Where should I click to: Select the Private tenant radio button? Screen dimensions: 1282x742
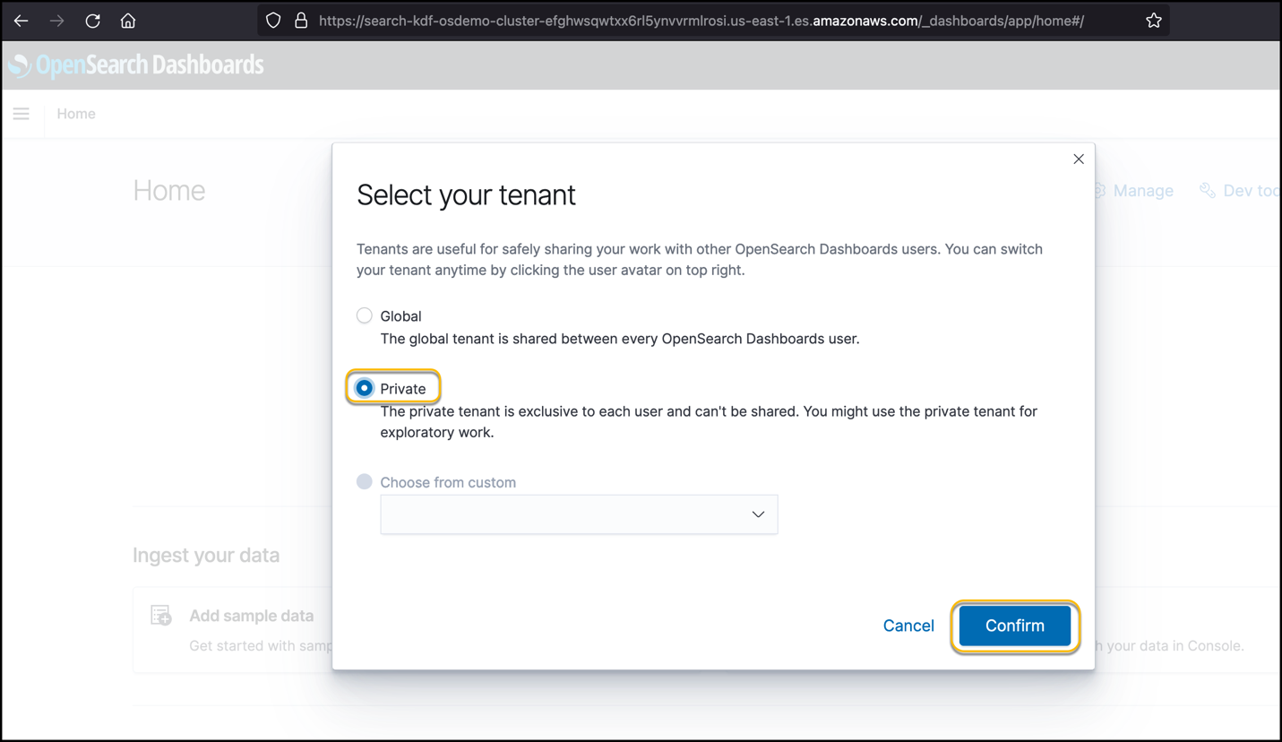tap(365, 388)
